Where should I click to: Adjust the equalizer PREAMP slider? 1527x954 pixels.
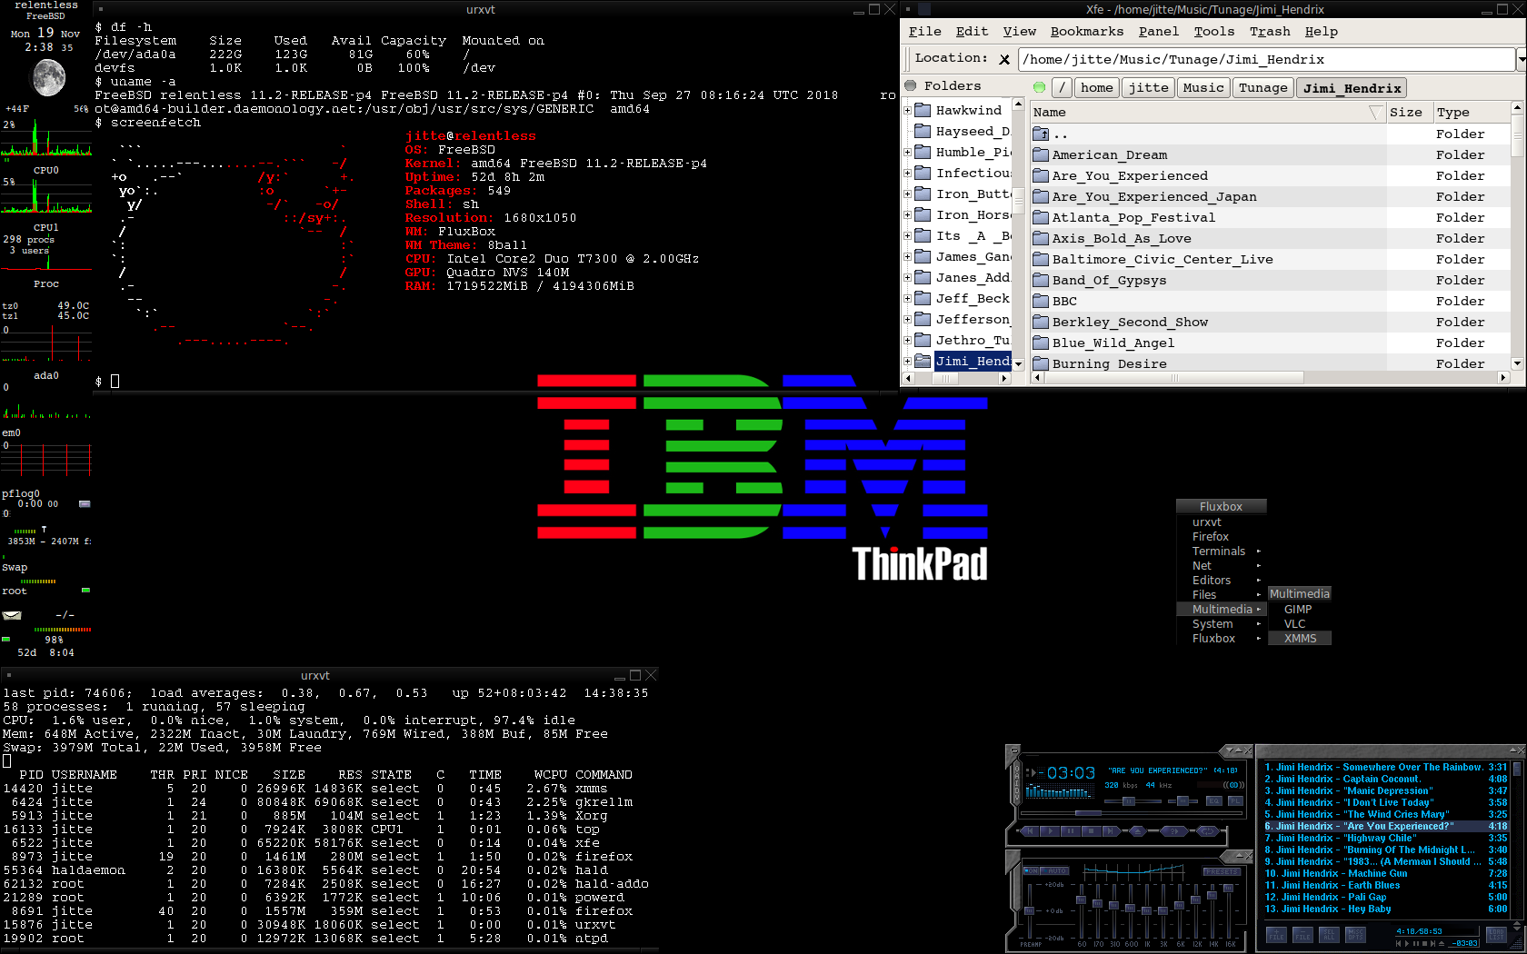(1030, 909)
